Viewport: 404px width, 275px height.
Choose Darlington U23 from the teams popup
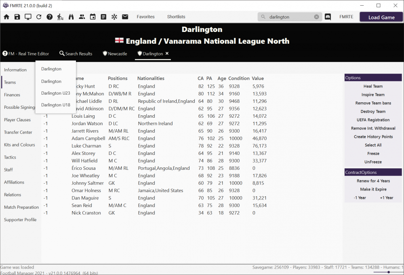56,93
